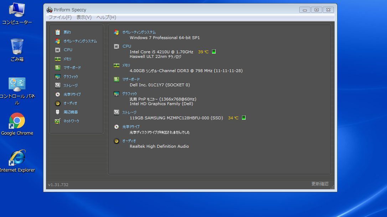
Task: Click the メモリ heading link in summary
Action: click(x=126, y=65)
